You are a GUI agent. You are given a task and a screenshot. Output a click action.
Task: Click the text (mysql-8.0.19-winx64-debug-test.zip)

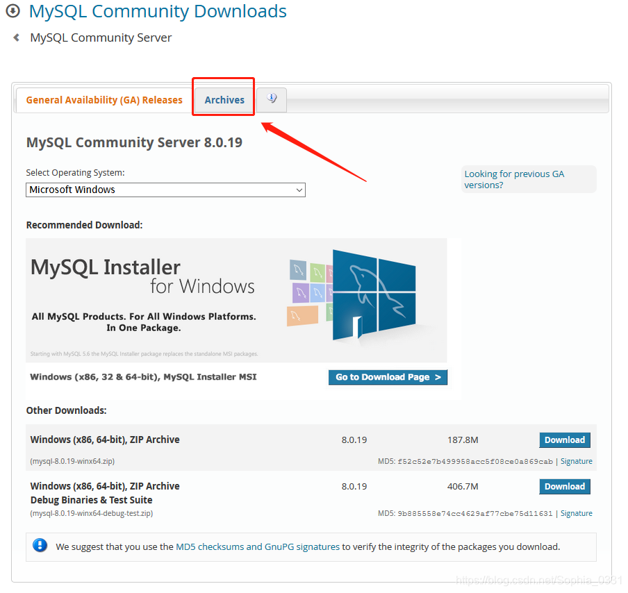(91, 513)
